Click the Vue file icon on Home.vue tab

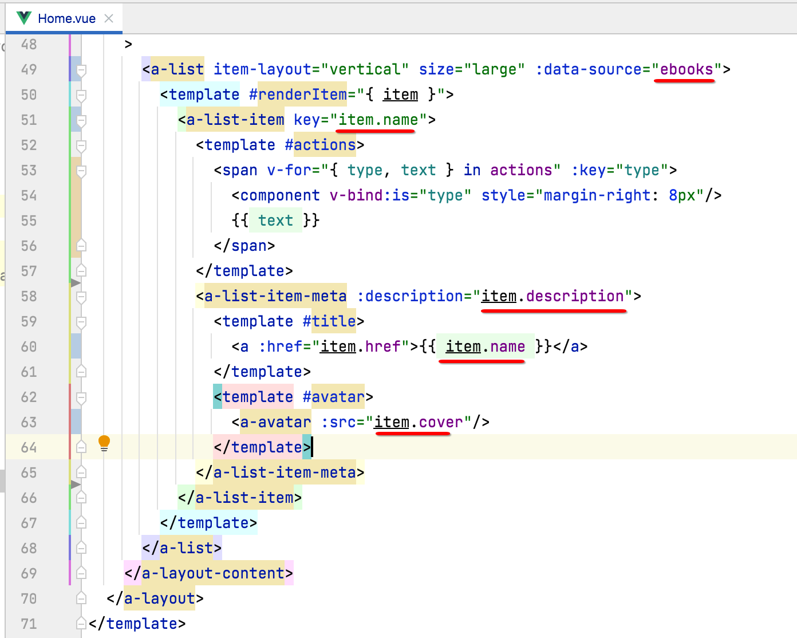[x=24, y=18]
